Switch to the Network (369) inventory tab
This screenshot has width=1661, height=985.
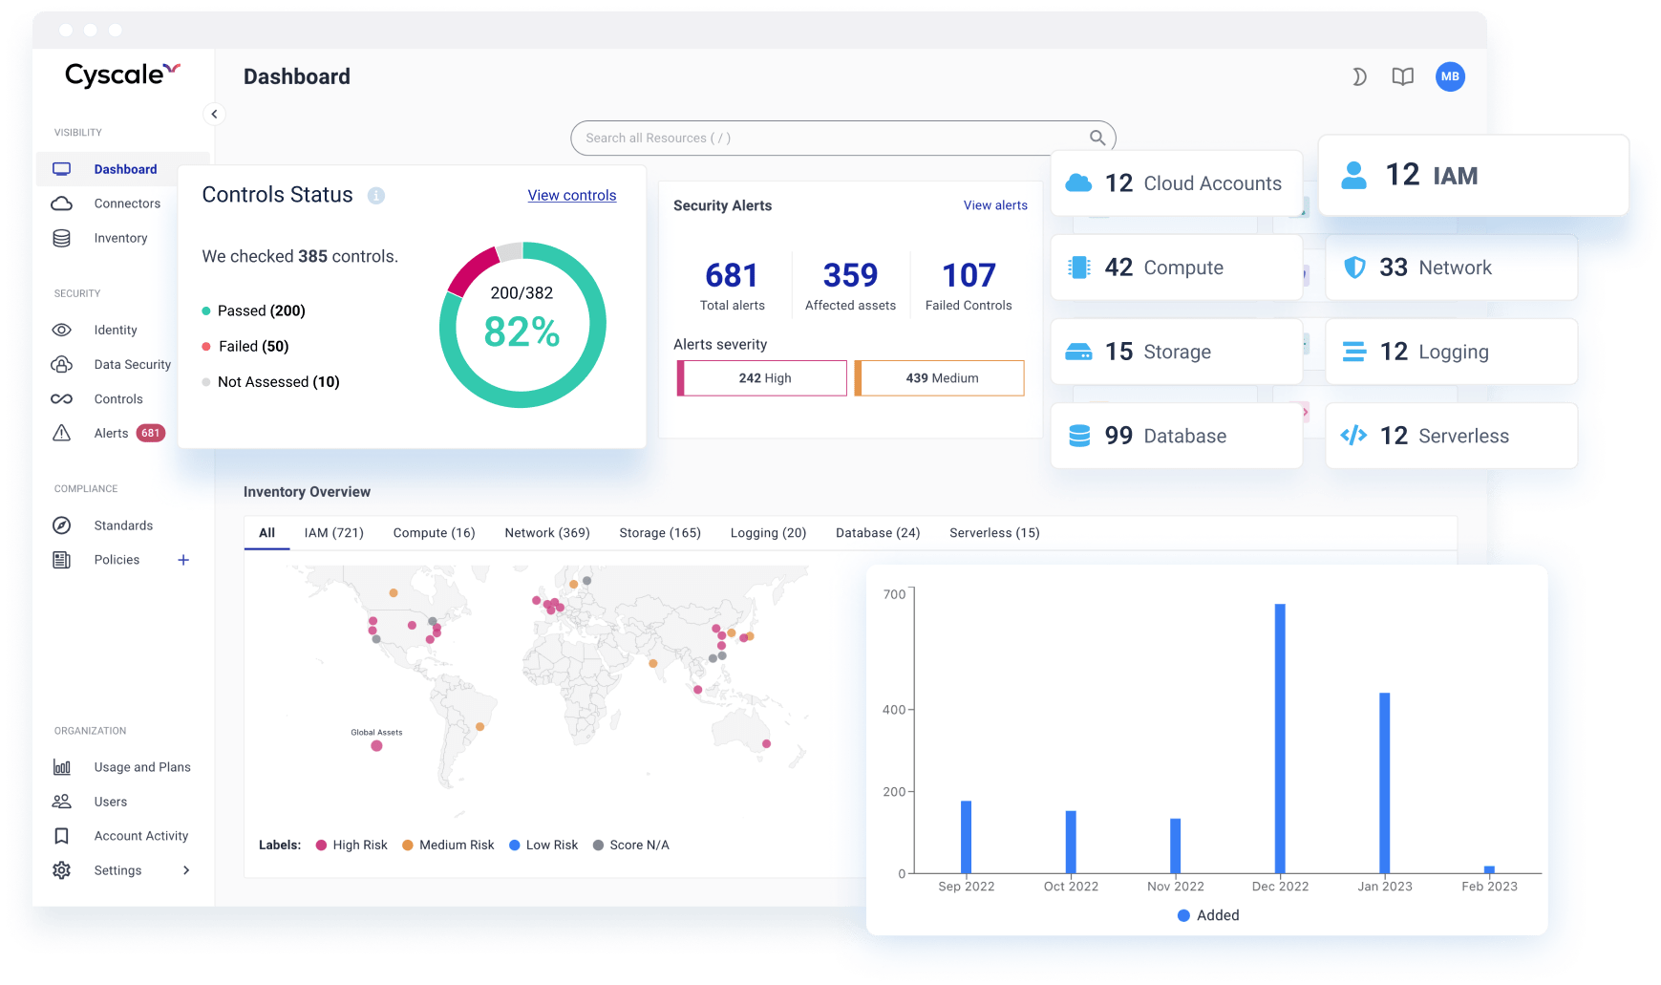tap(546, 532)
